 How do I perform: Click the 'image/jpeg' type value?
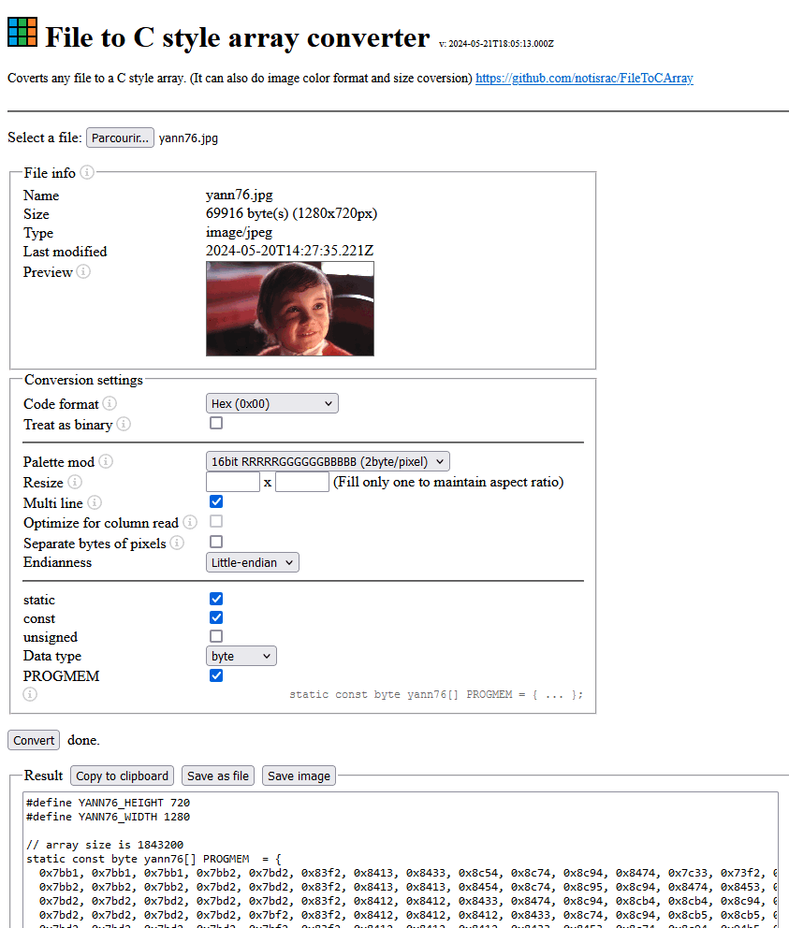pyautogui.click(x=240, y=233)
